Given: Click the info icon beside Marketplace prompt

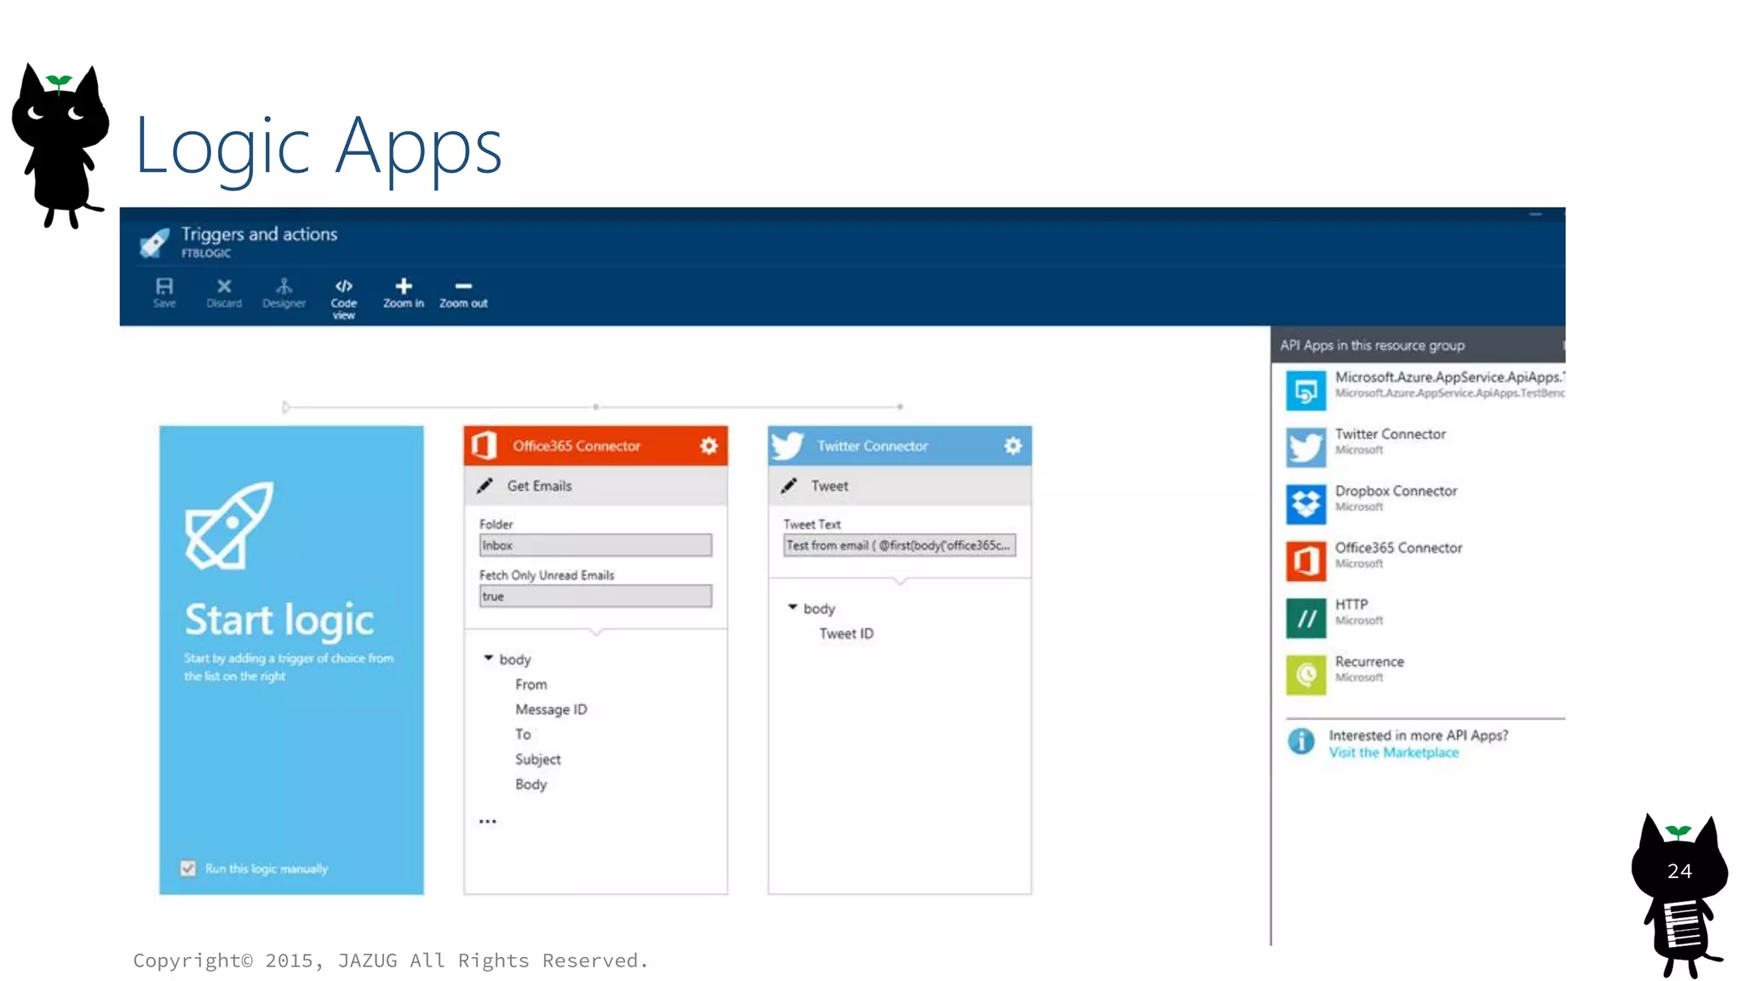Looking at the screenshot, I should (1300, 741).
